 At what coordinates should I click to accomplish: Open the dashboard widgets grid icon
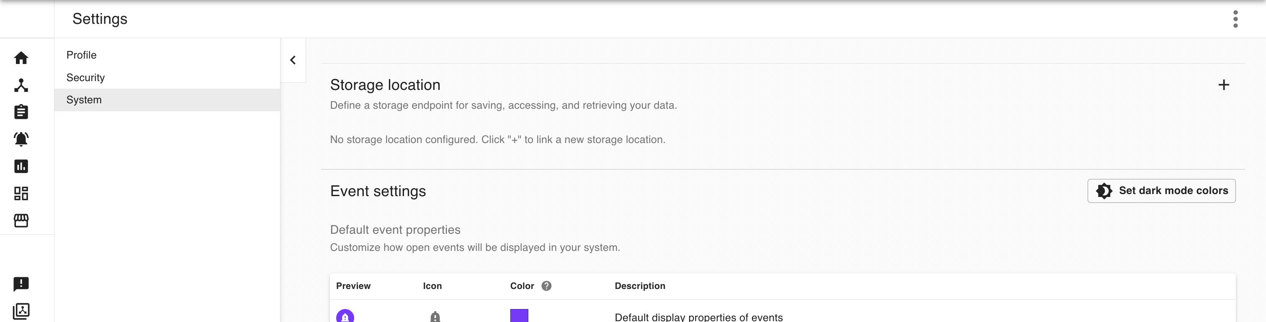[x=21, y=193]
